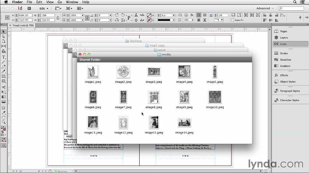Click the fill color swatch in control bar
Image resolution: width=309 pixels, height=173 pixels.
[149, 15]
